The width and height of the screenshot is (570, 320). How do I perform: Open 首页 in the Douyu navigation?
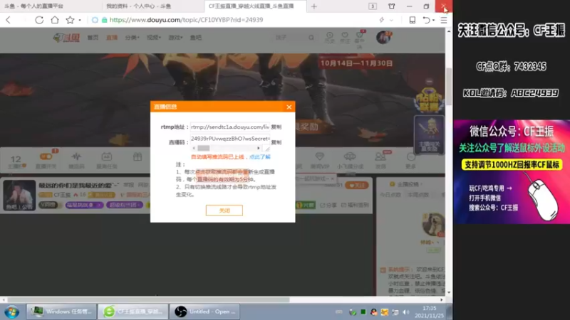tap(93, 38)
